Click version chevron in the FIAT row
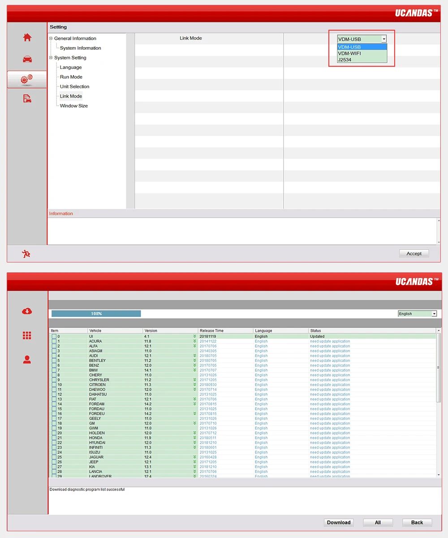Viewport: 448px width, 538px height. pos(195,399)
